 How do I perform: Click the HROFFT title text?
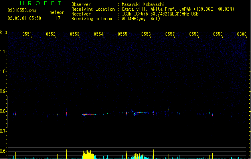pyautogui.click(x=41, y=3)
